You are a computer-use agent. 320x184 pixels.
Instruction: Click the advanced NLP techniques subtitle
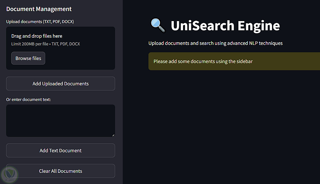click(x=215, y=43)
